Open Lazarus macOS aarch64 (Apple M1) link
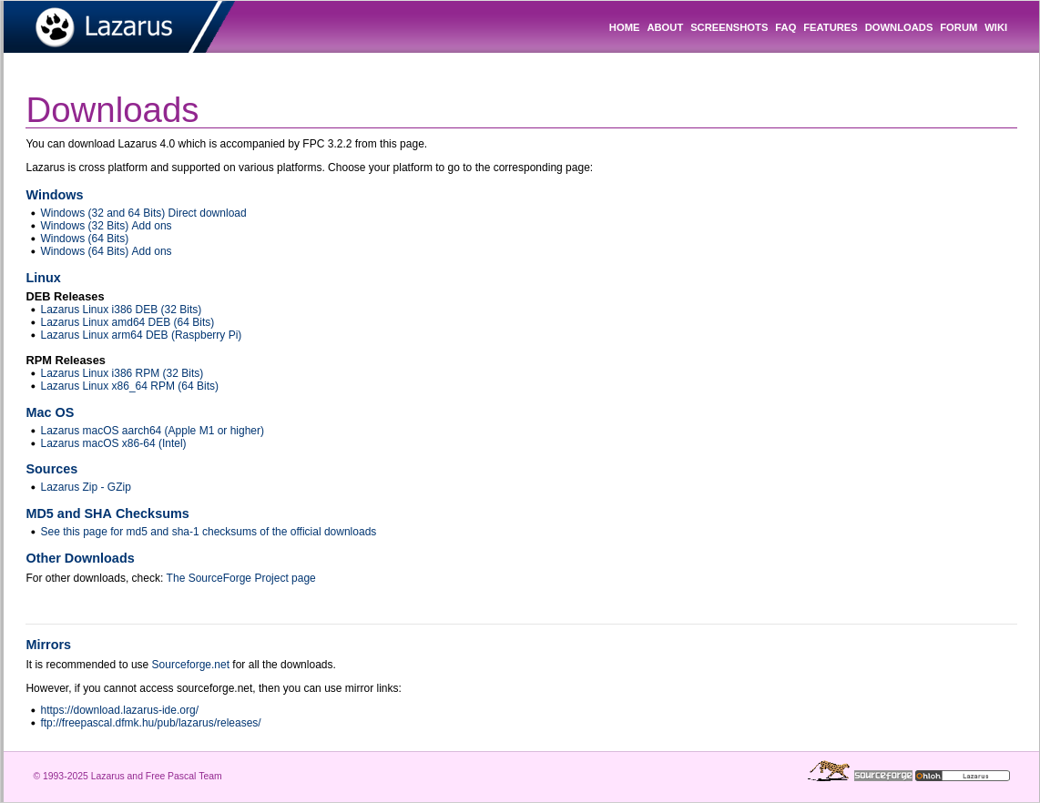 tap(152, 431)
